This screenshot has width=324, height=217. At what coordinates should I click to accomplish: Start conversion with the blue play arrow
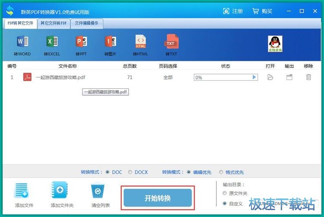coord(254,77)
